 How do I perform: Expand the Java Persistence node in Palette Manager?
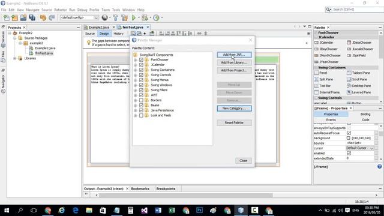coord(135,110)
